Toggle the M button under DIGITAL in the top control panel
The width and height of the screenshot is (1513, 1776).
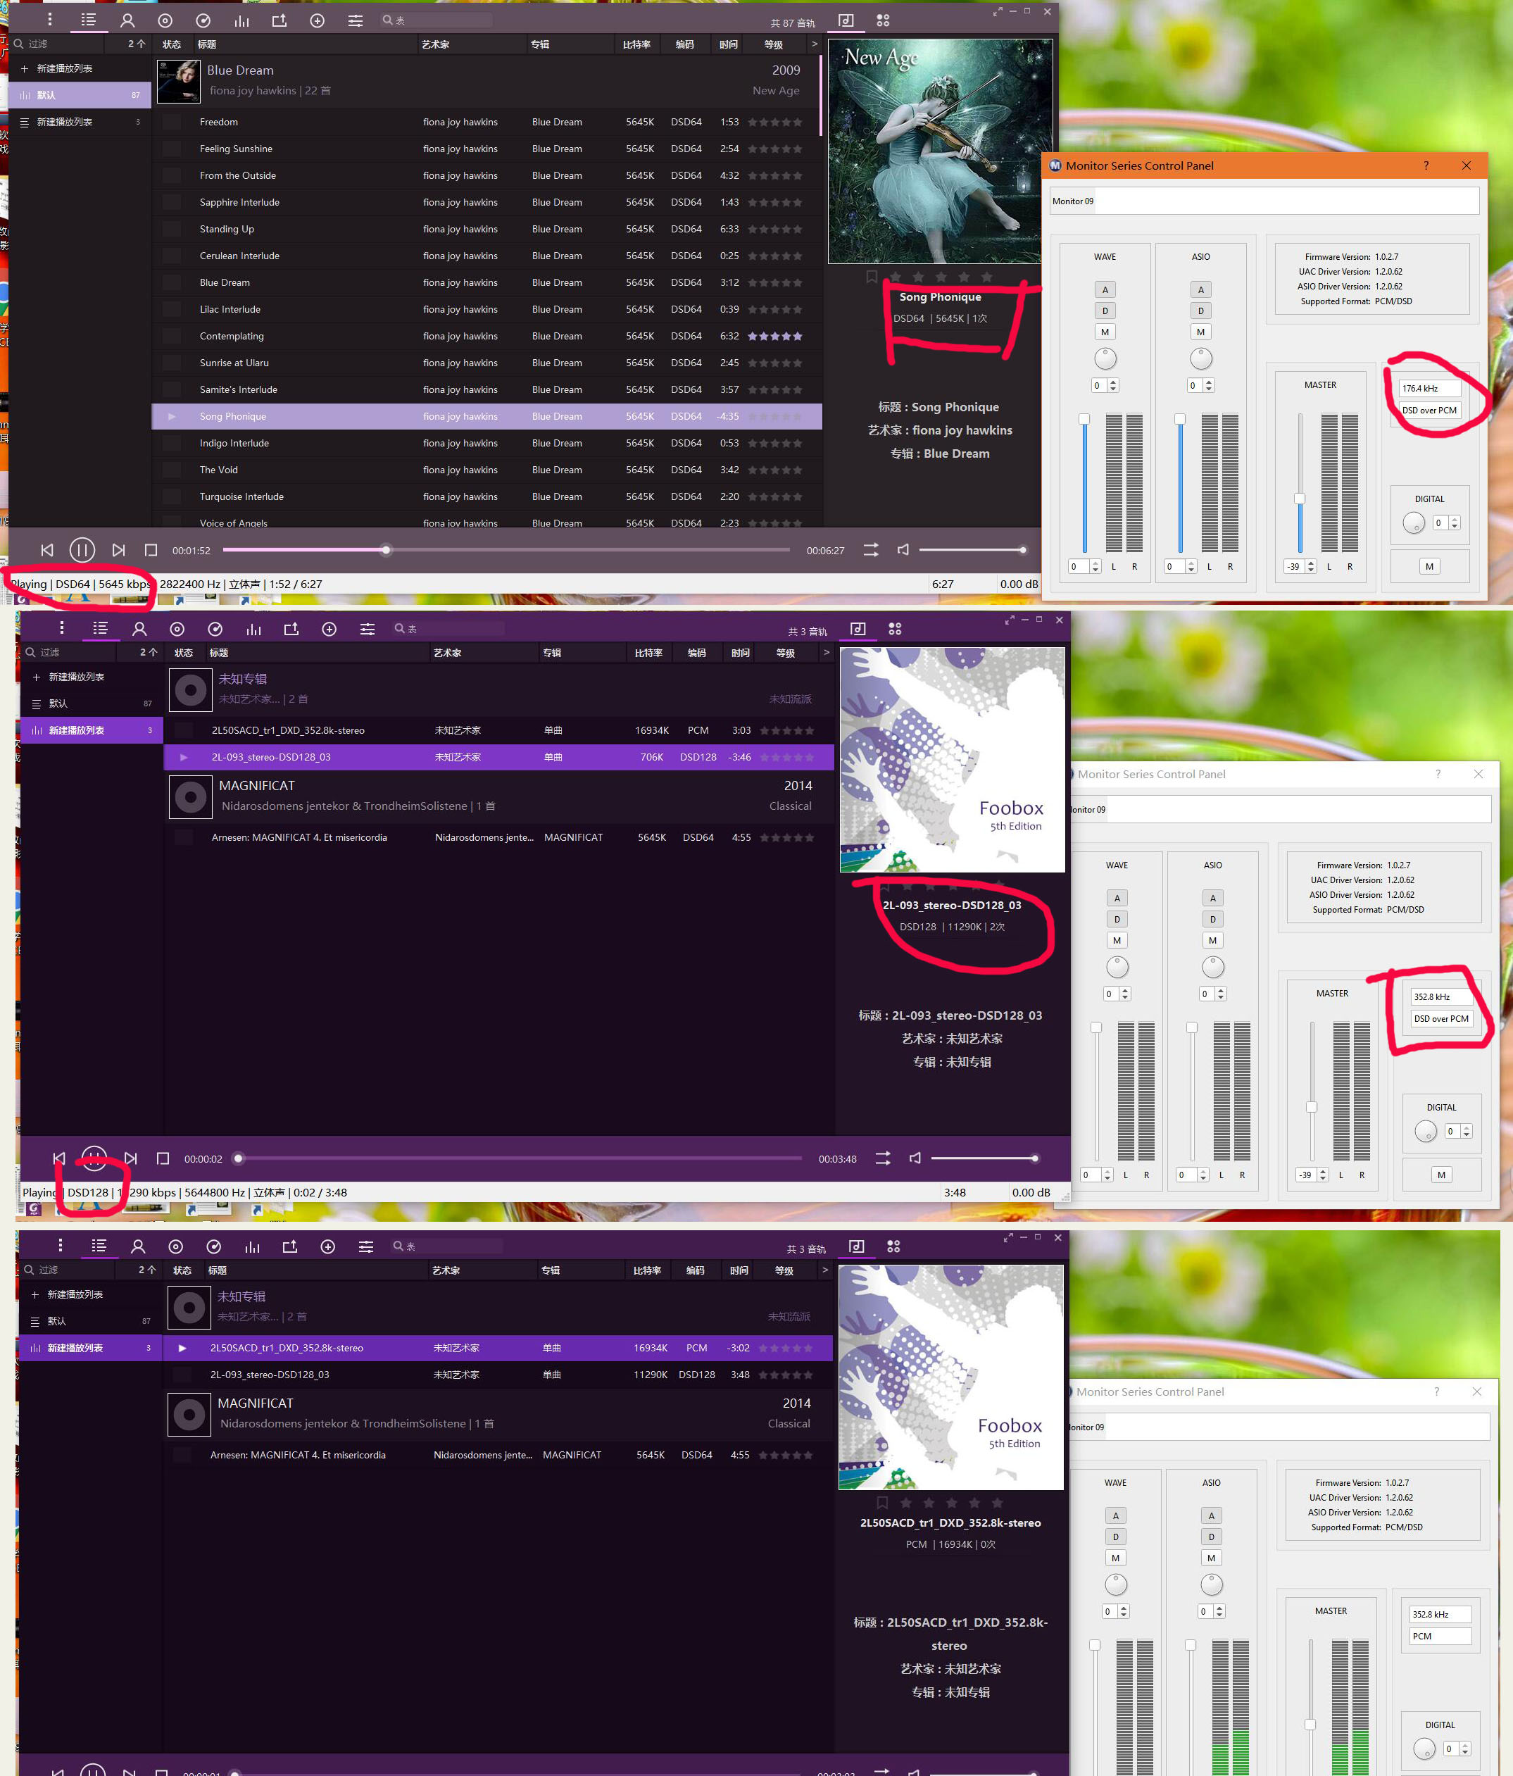pyautogui.click(x=1429, y=565)
